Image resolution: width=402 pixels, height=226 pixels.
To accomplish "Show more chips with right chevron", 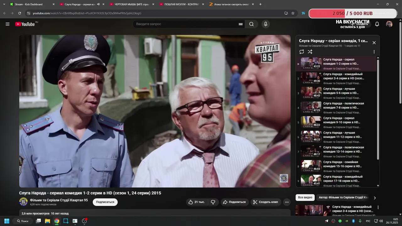I will pos(375,198).
